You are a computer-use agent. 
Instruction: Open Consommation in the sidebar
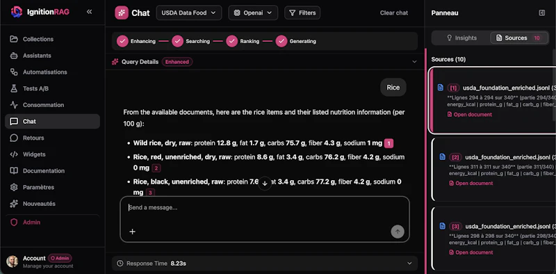(x=53, y=105)
